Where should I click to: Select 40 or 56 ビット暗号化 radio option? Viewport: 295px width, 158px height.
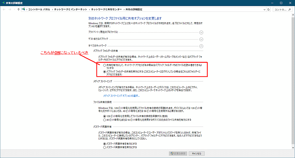(x=104, y=120)
